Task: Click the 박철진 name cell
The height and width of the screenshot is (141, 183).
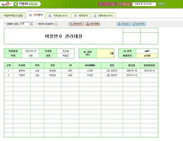Action: coord(66,55)
